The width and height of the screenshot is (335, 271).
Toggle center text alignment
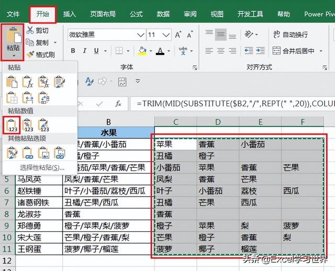[x=221, y=51]
